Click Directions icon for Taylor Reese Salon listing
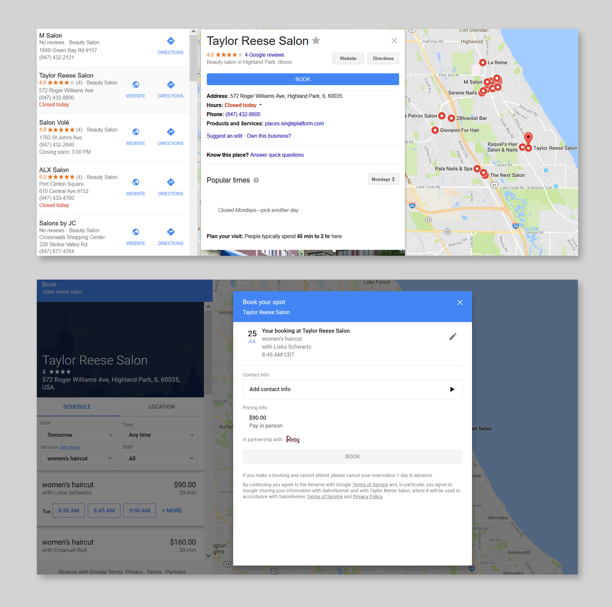612x607 pixels. (x=170, y=85)
